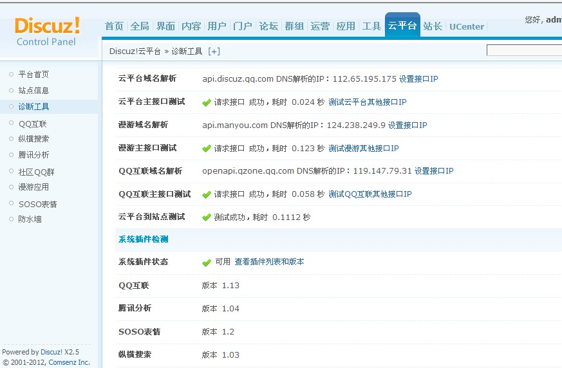562x368 pixels.
Task: Open the 论坛 top menu item
Action: click(268, 26)
